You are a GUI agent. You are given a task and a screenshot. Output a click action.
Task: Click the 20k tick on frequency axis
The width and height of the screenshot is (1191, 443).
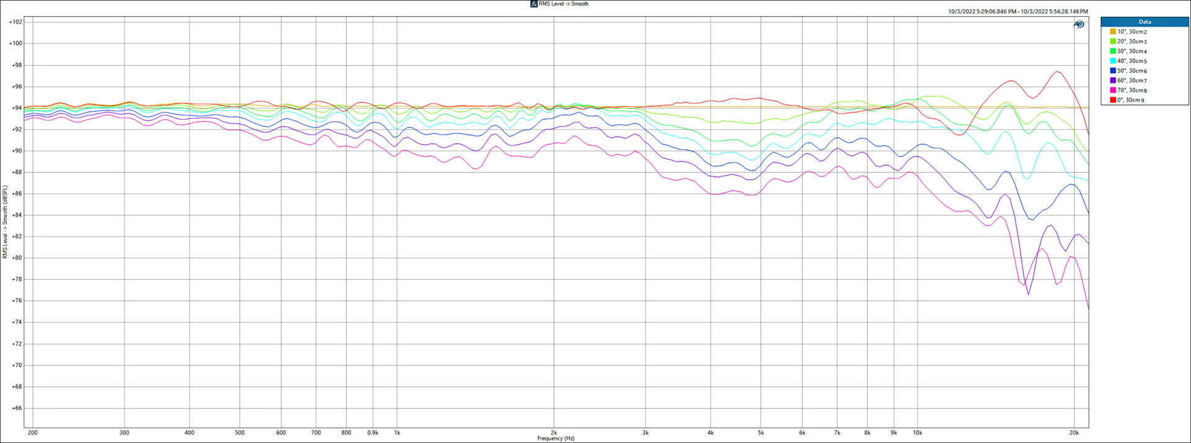pyautogui.click(x=1074, y=432)
